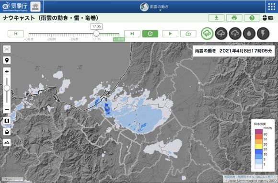Click the 10 mm/h blue legend swatch
Screen dimensions: 278x183
pyautogui.click(x=258, y=152)
